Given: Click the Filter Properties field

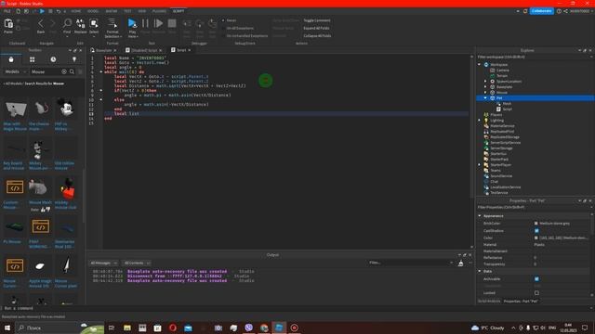Looking at the screenshot, I should click(535, 208).
